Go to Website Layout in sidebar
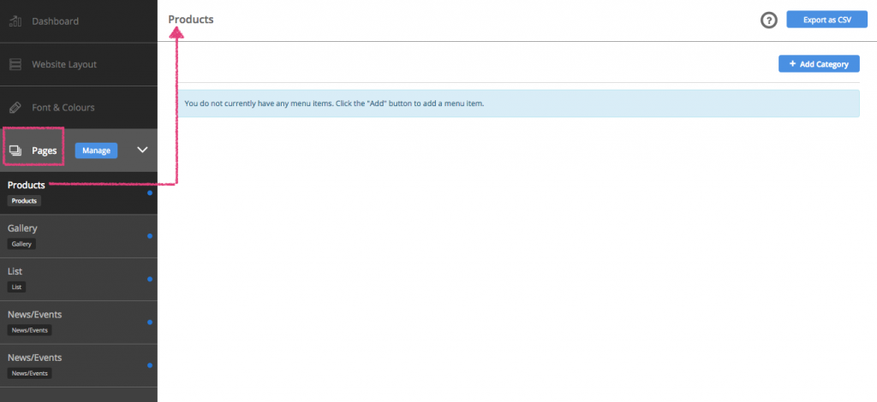Image resolution: width=877 pixels, height=402 pixels. click(63, 64)
